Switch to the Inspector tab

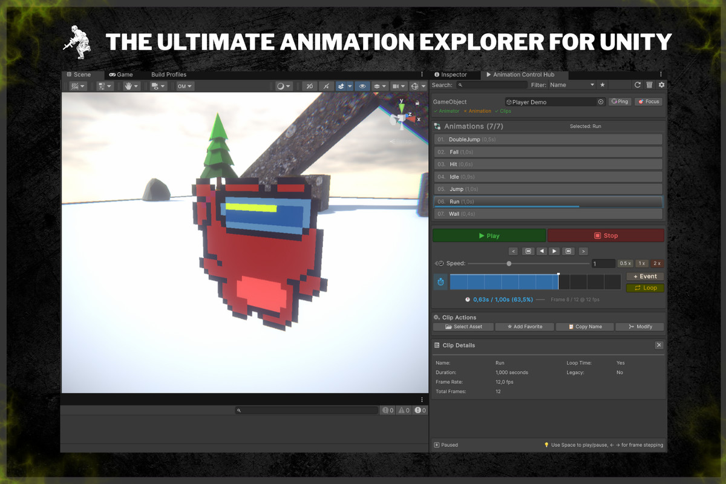(454, 74)
